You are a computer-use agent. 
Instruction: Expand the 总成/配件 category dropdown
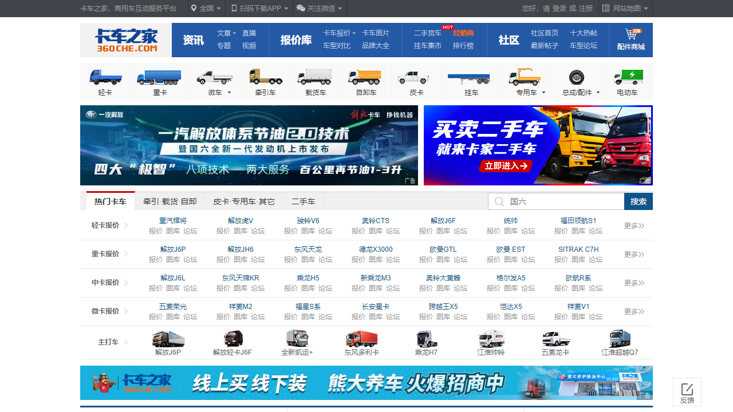(x=598, y=93)
